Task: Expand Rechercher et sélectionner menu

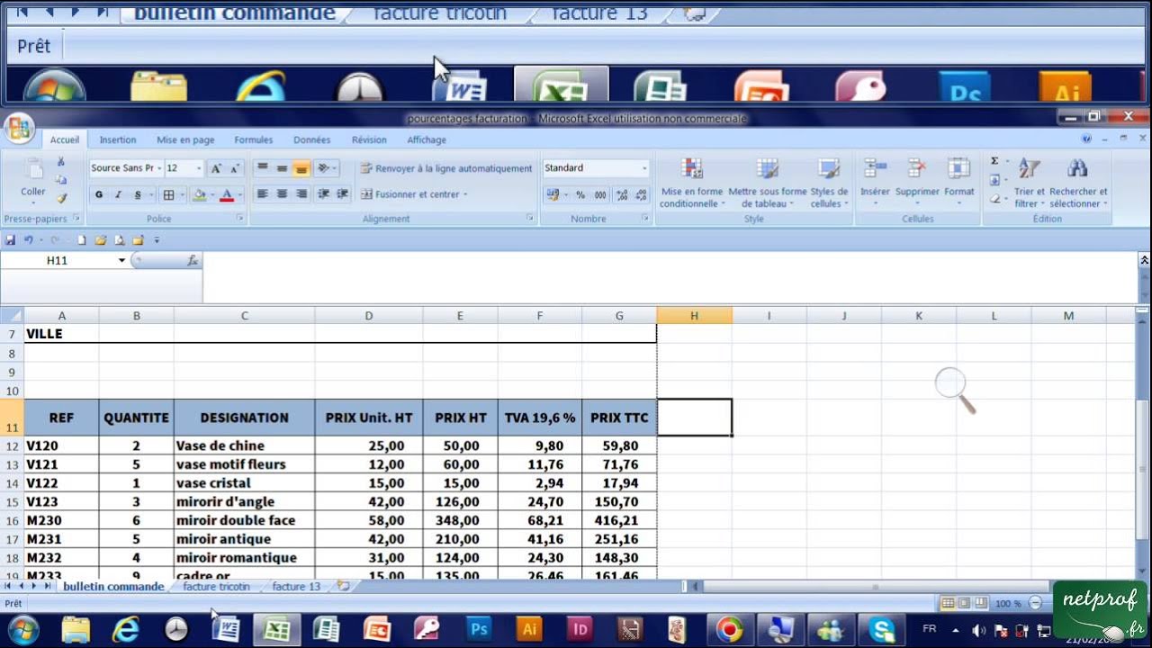Action: click(1078, 184)
